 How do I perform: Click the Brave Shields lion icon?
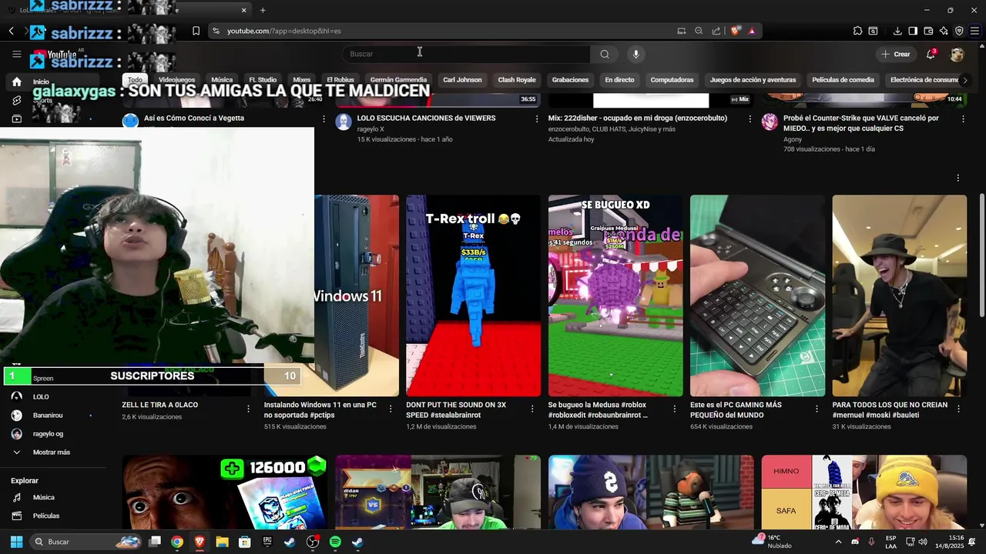[736, 31]
